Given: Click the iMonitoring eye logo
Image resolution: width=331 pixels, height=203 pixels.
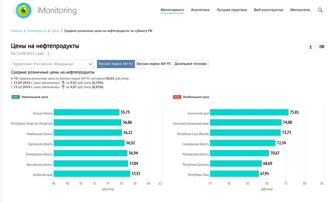Looking at the screenshot, I should (x=24, y=10).
